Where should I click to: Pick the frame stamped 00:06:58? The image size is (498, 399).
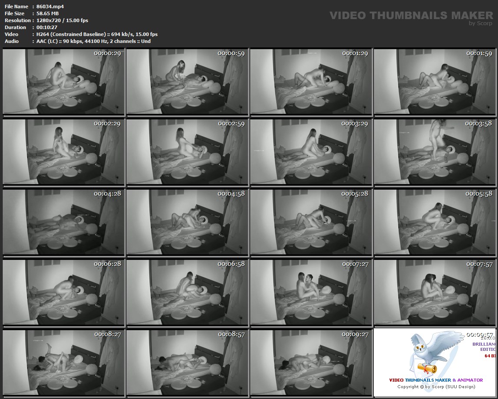(x=187, y=292)
